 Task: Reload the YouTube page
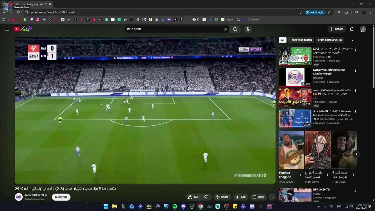click(x=18, y=12)
